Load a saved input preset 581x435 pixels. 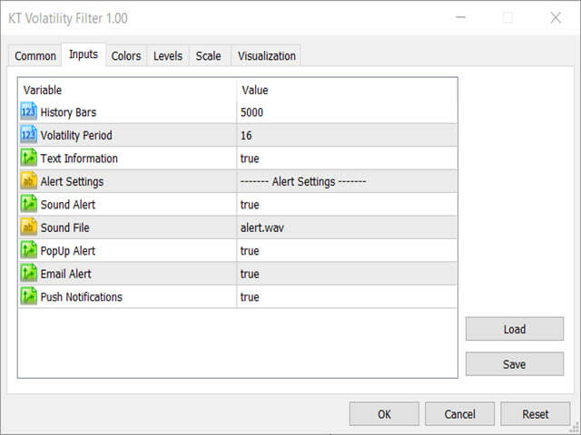(515, 329)
